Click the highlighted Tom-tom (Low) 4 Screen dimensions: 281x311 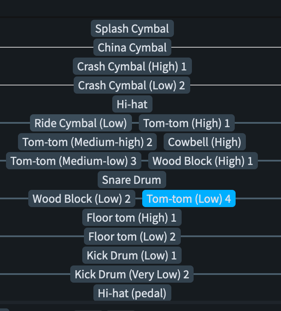click(x=188, y=199)
